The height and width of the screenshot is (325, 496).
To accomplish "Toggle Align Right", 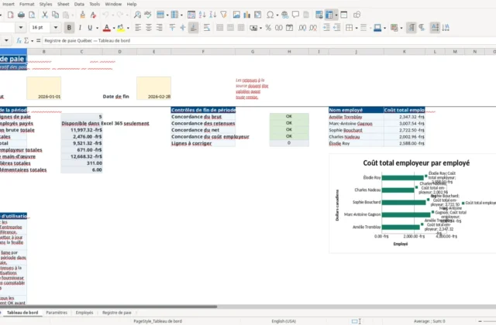I will pyautogui.click(x=160, y=28).
